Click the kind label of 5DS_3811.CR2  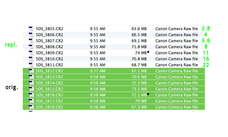click(x=176, y=65)
